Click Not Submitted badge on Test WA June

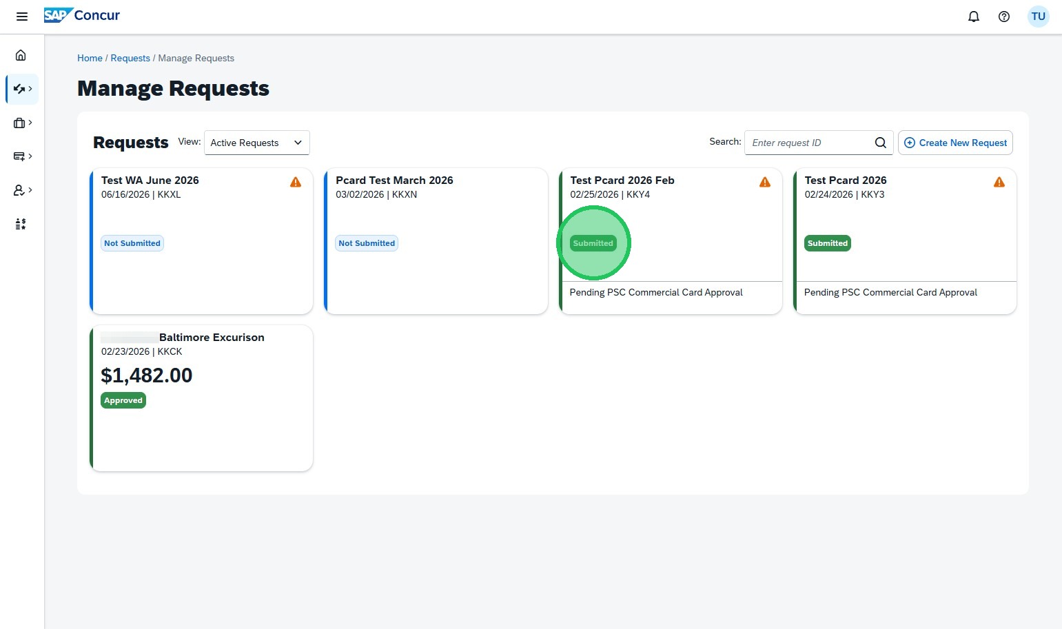point(132,243)
